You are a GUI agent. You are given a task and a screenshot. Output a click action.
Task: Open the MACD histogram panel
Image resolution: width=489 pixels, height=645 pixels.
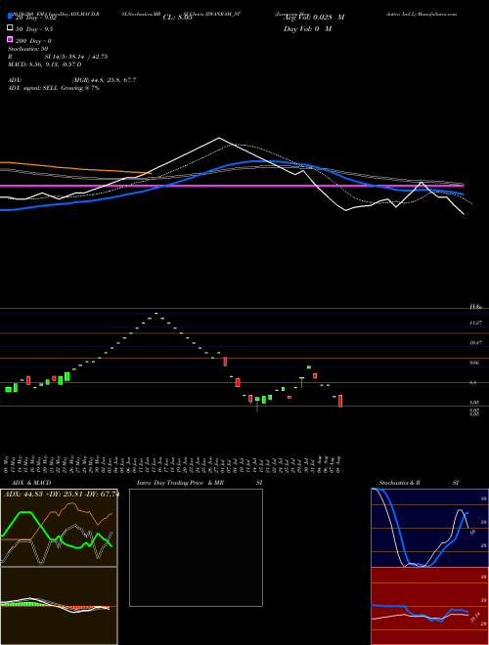coord(59,606)
